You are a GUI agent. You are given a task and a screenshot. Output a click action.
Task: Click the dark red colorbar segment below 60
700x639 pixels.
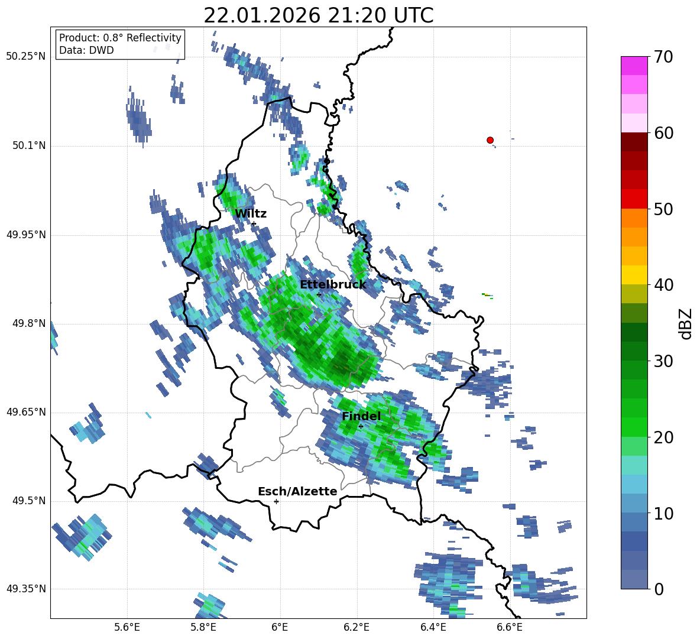pos(634,142)
